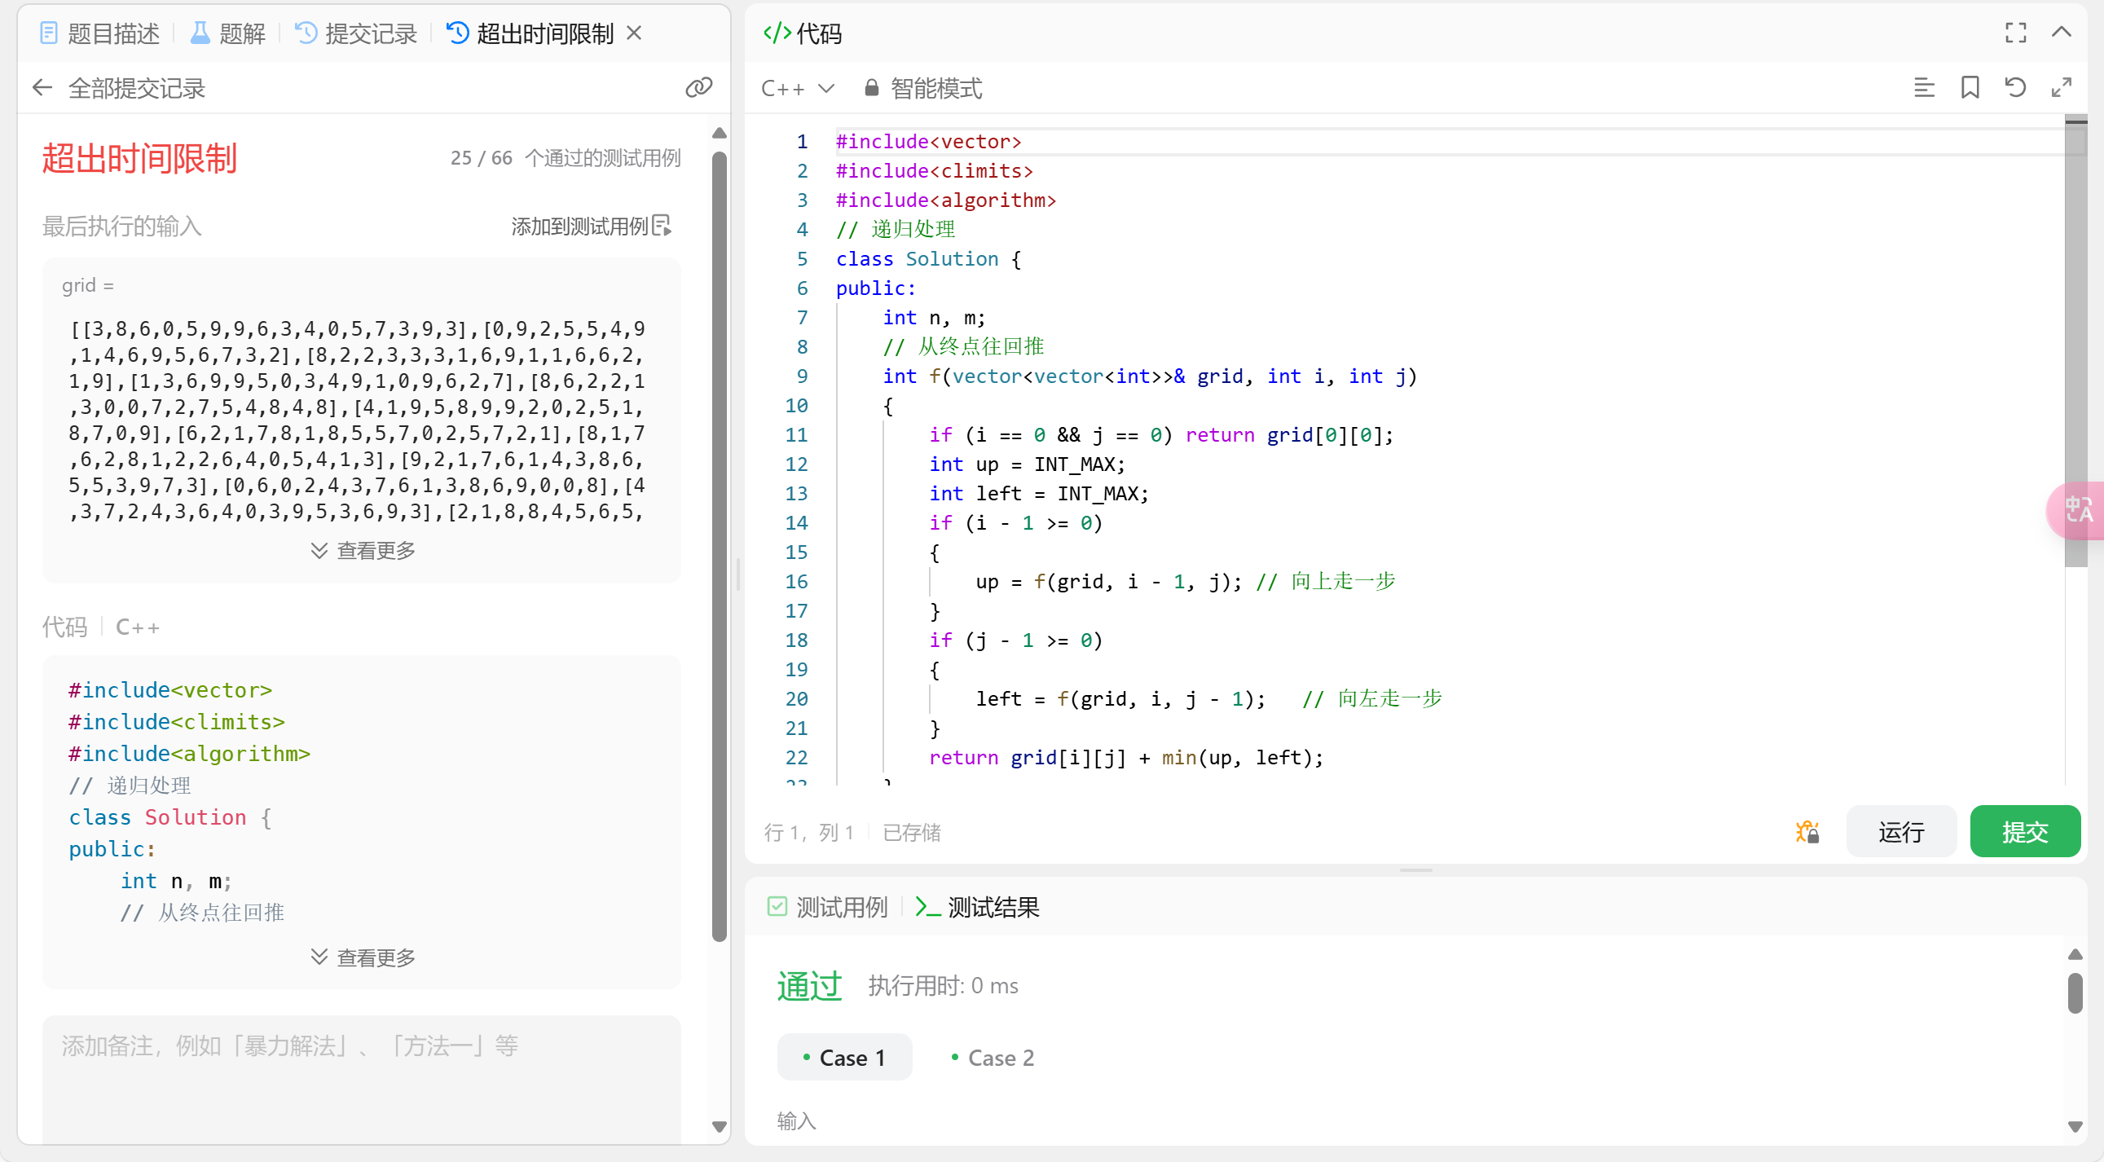
Task: Copy the submission link icon
Action: pyautogui.click(x=698, y=87)
